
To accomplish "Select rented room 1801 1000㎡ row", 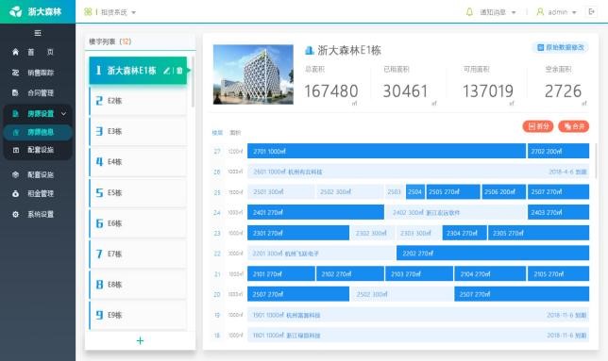I will point(418,335).
